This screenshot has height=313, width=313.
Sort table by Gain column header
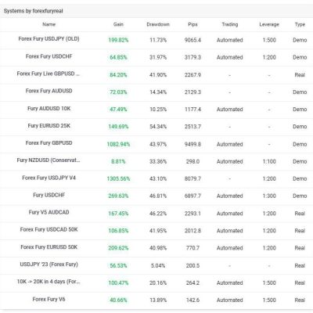(x=118, y=24)
